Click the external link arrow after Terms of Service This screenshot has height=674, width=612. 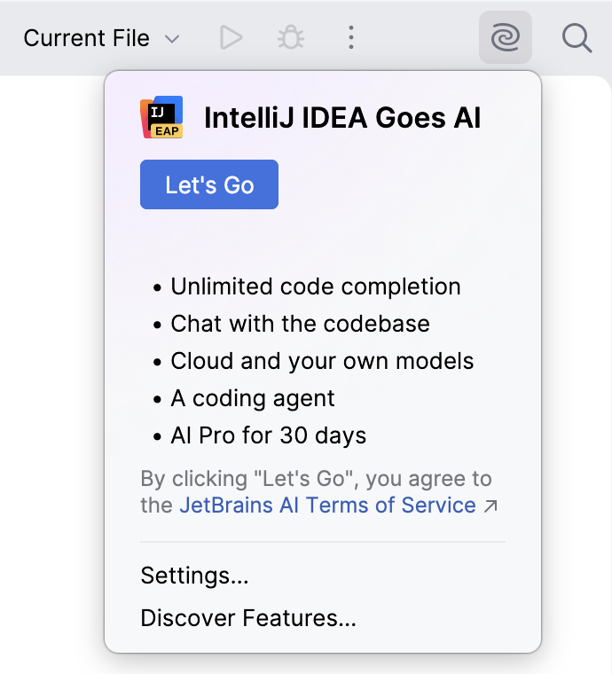coord(490,505)
